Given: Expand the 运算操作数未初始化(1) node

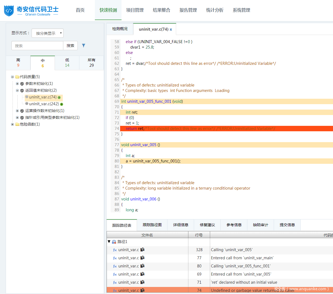Looking at the screenshot, I should (17, 111).
